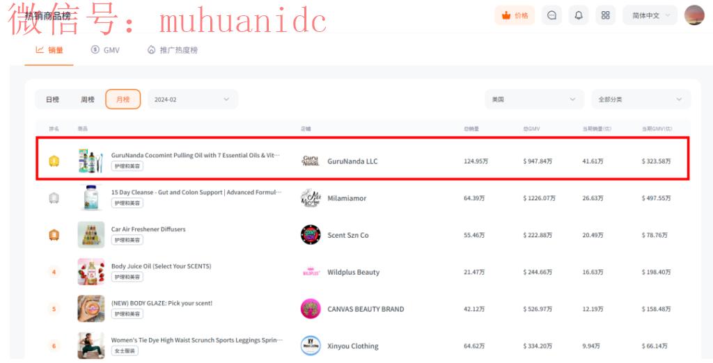Open the 全部分类 category dropdown
Viewport: 713px width, 363px height.
pos(641,99)
